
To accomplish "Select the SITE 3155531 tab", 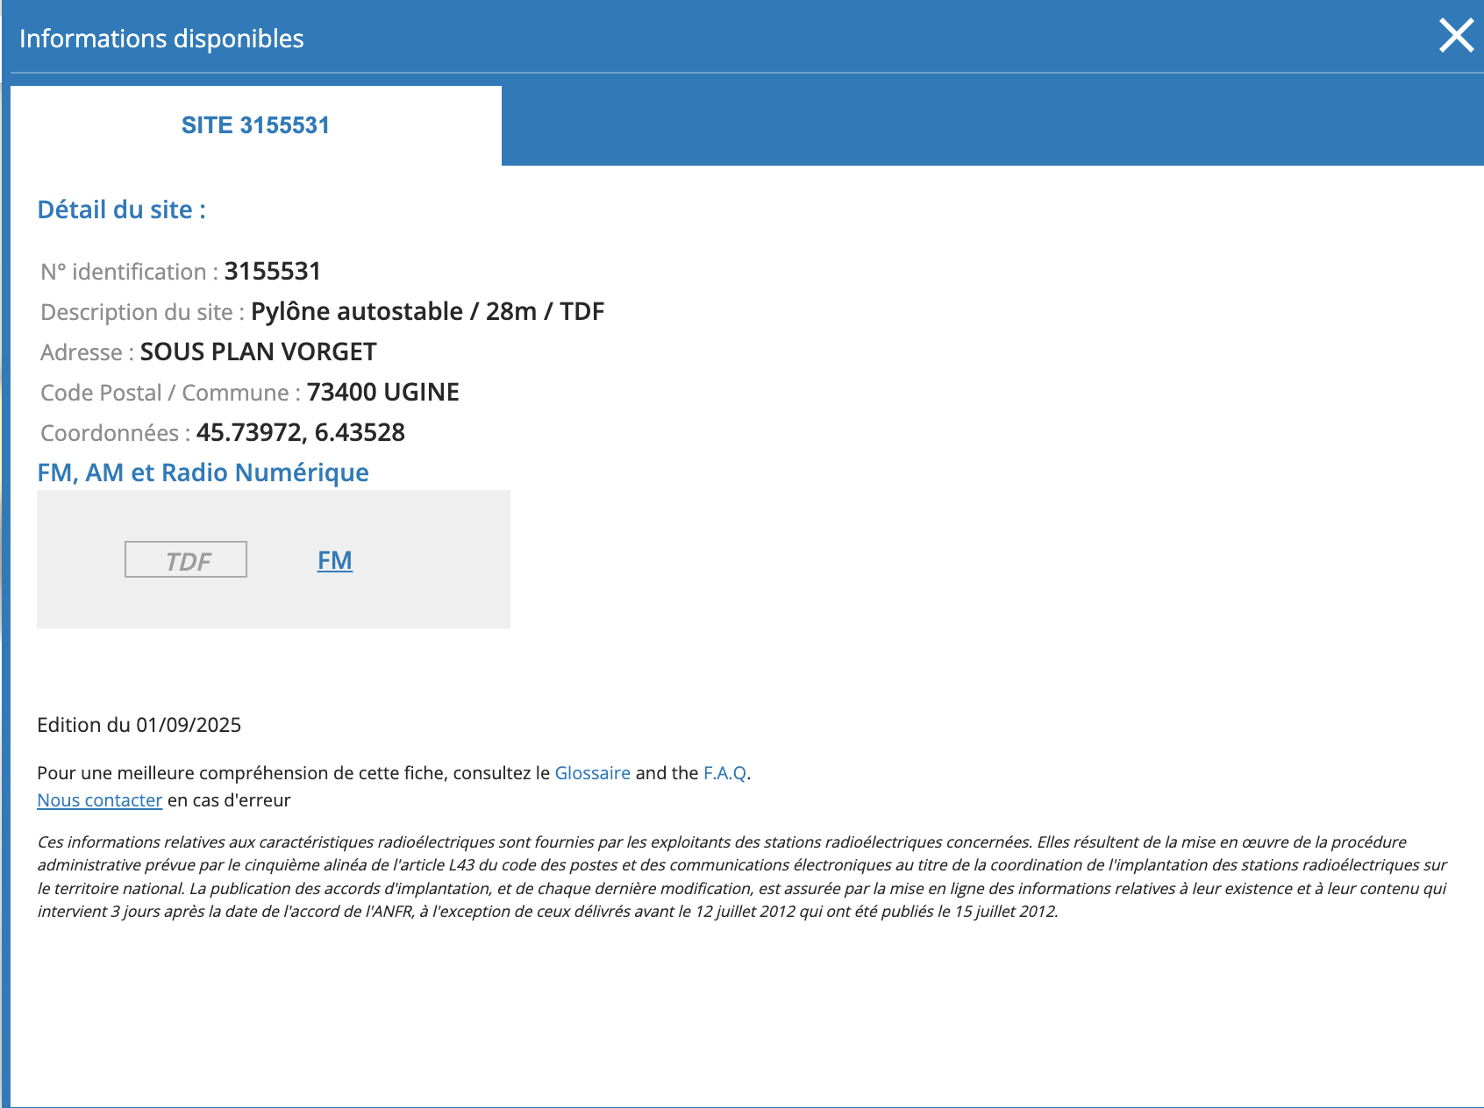I will (255, 125).
